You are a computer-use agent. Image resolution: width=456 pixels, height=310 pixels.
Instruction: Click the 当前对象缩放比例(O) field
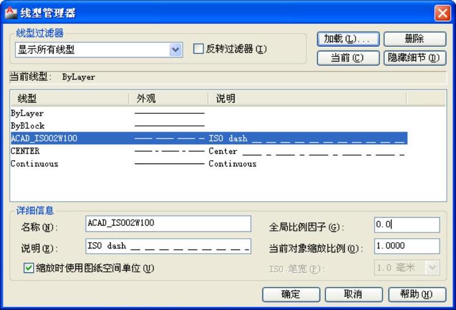tap(407, 246)
